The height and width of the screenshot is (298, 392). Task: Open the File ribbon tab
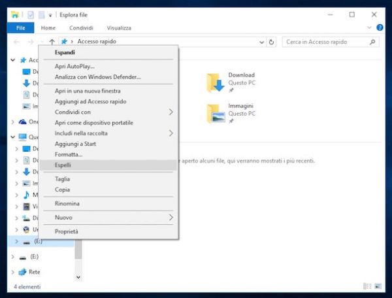click(x=20, y=28)
